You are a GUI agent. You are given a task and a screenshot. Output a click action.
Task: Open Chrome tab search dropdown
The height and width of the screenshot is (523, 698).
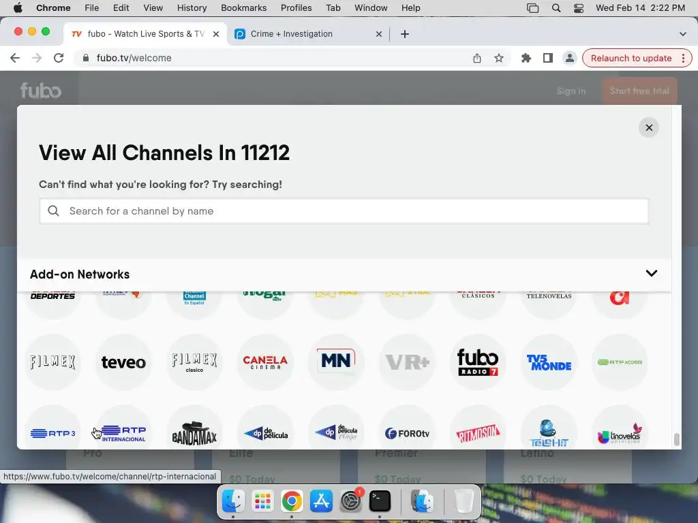pyautogui.click(x=682, y=34)
